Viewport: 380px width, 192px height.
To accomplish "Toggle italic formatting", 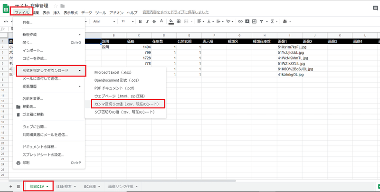I will [x=147, y=21].
